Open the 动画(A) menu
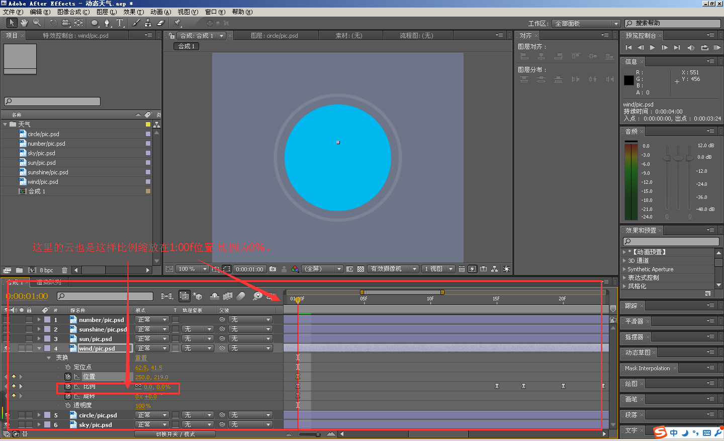Image resolution: width=724 pixels, height=441 pixels. pyautogui.click(x=160, y=12)
